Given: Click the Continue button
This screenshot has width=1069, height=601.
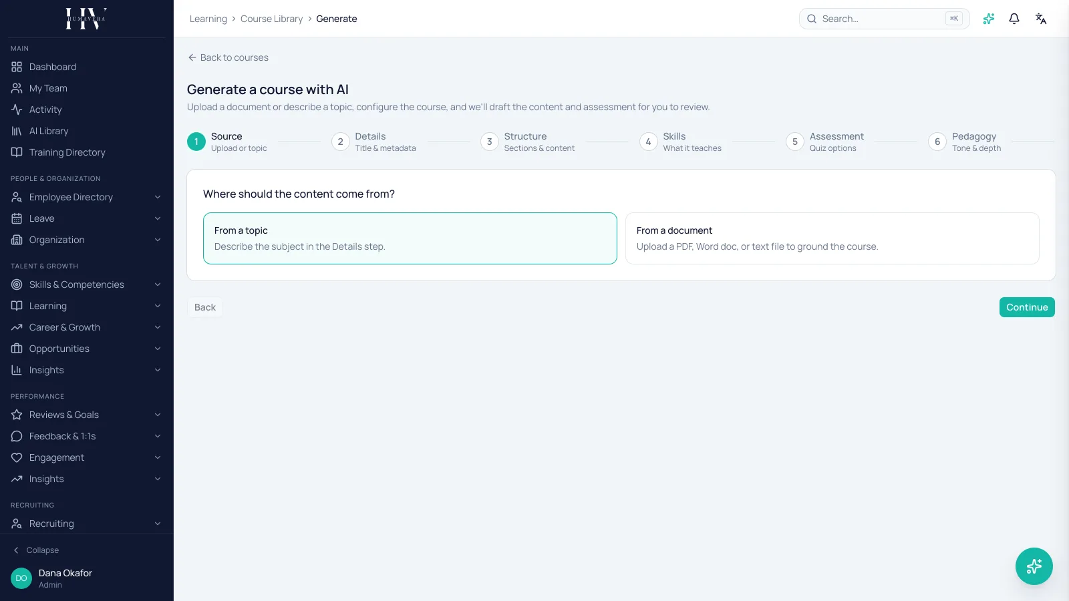Looking at the screenshot, I should pos(1027,307).
